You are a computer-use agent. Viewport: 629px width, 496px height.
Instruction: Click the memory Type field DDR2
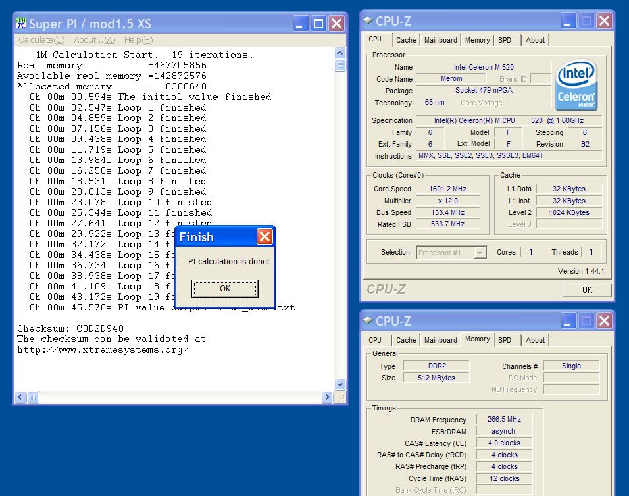pos(436,366)
